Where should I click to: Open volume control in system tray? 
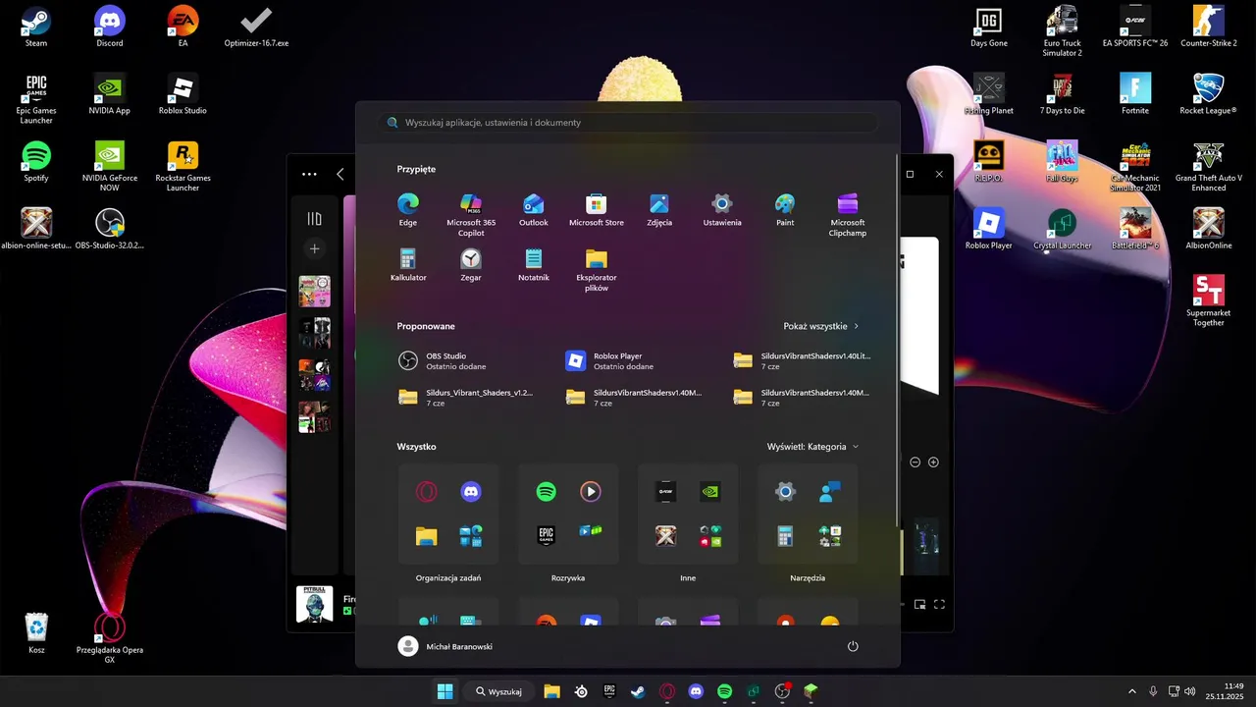click(x=1190, y=691)
